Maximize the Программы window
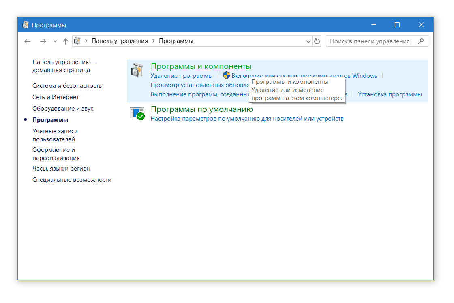The height and width of the screenshot is (303, 454). point(397,25)
